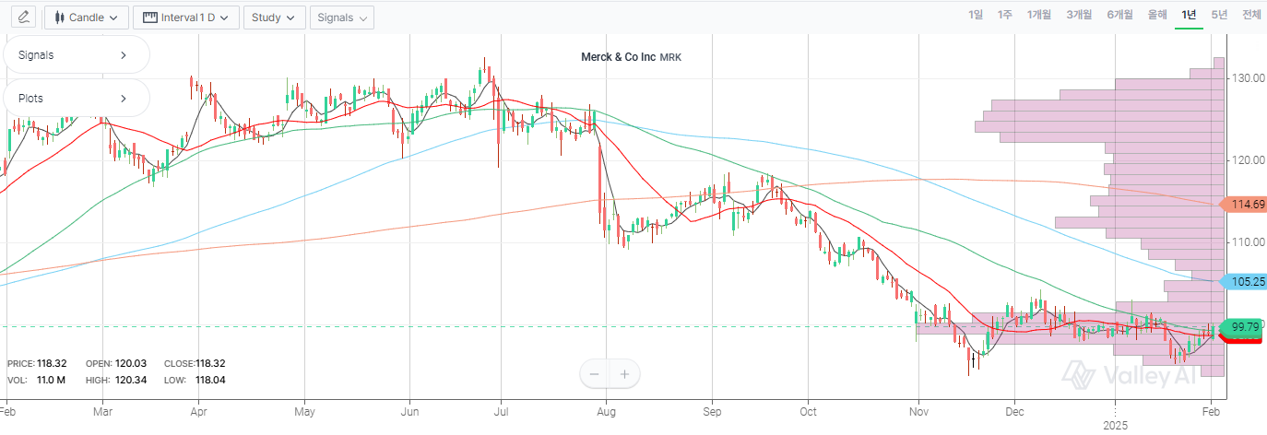The width and height of the screenshot is (1267, 435).
Task: Click the Oct date axis label
Action: pyautogui.click(x=809, y=412)
